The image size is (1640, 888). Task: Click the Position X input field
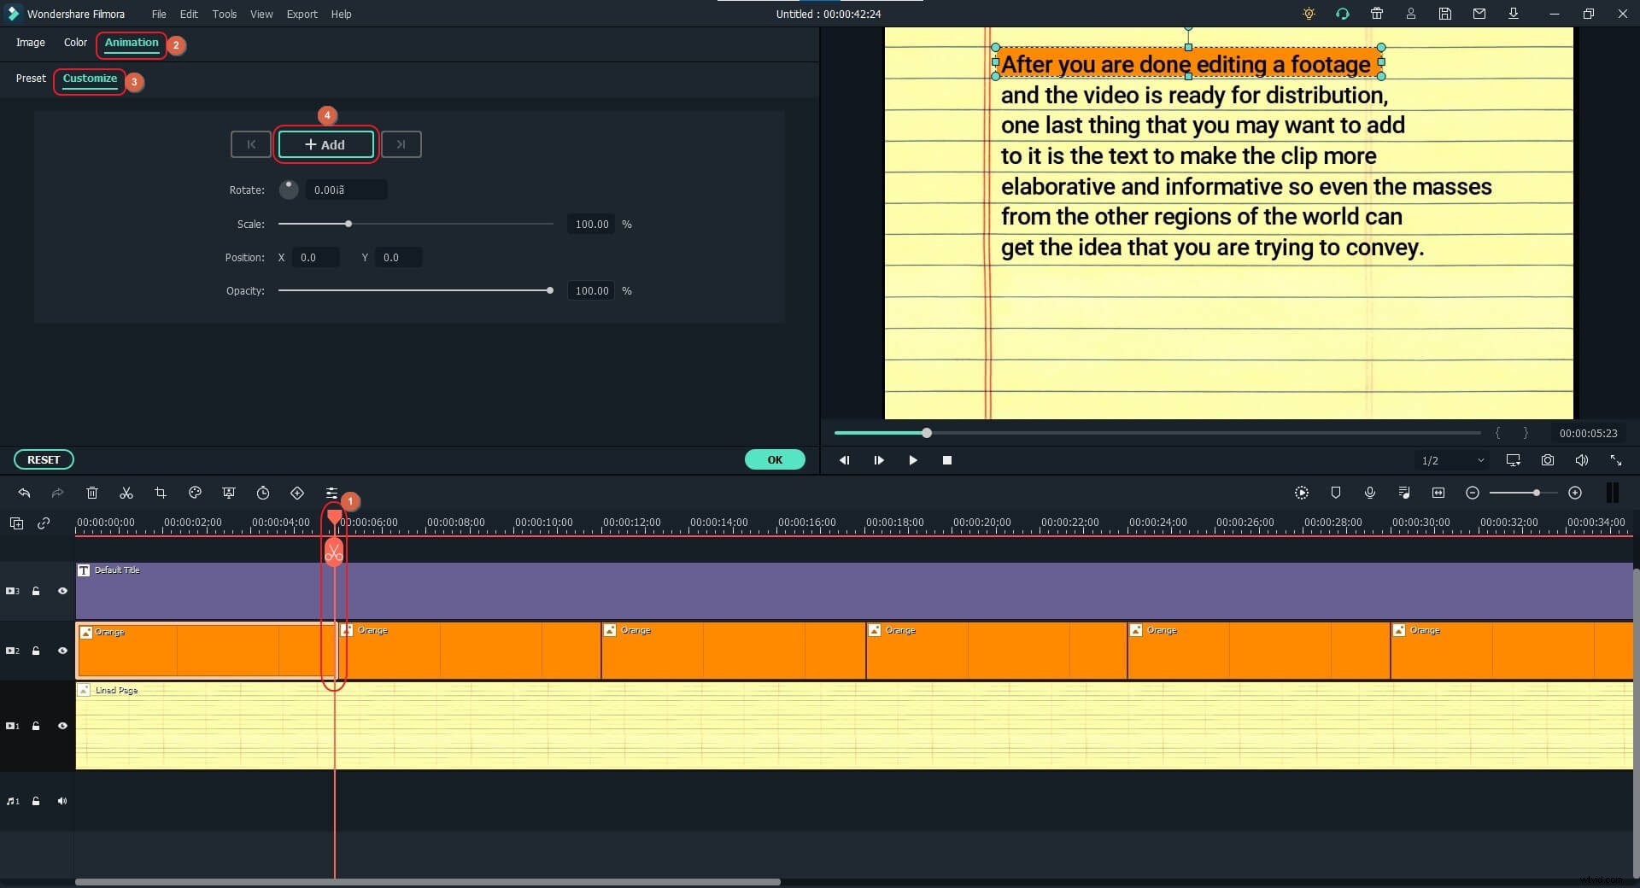[x=315, y=258]
